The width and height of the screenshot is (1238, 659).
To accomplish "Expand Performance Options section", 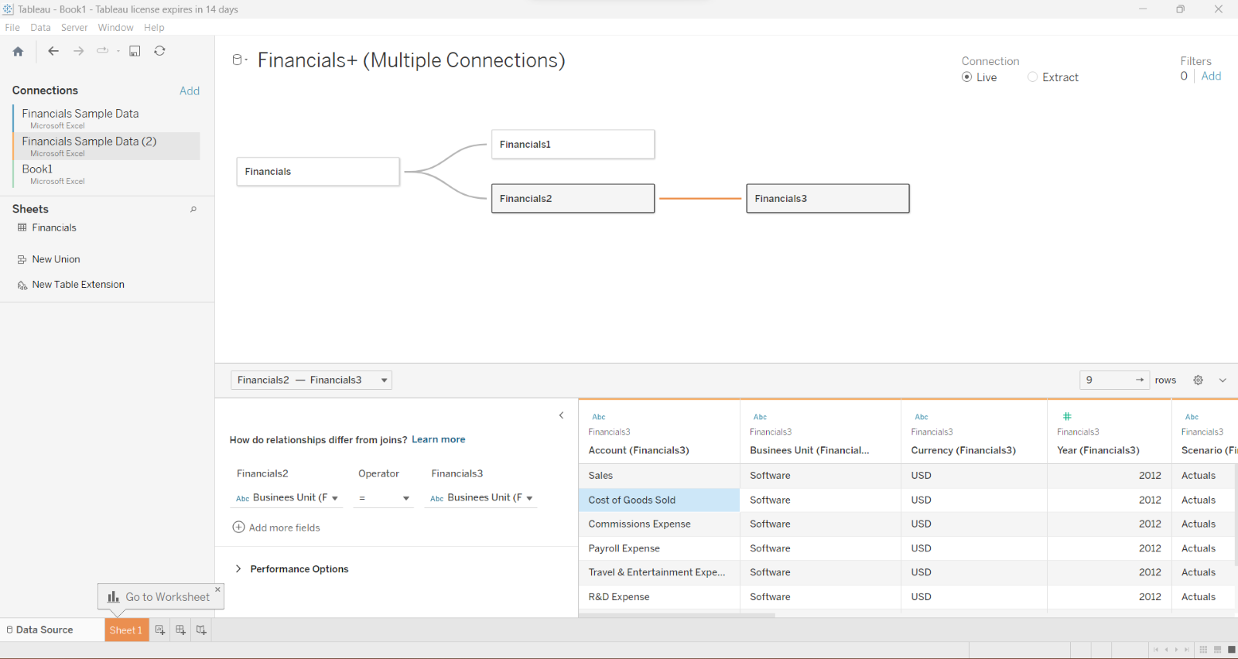I will (238, 569).
